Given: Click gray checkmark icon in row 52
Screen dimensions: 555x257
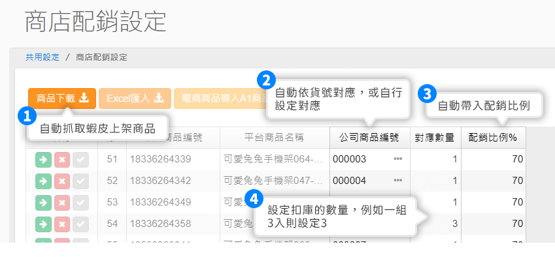Looking at the screenshot, I should click(x=80, y=181).
